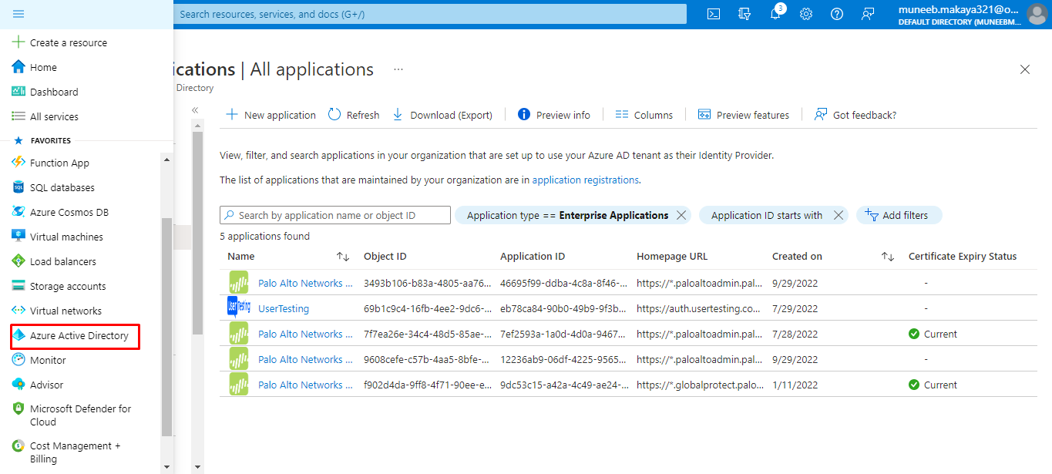
Task: Open the application registrations link
Action: 585,180
